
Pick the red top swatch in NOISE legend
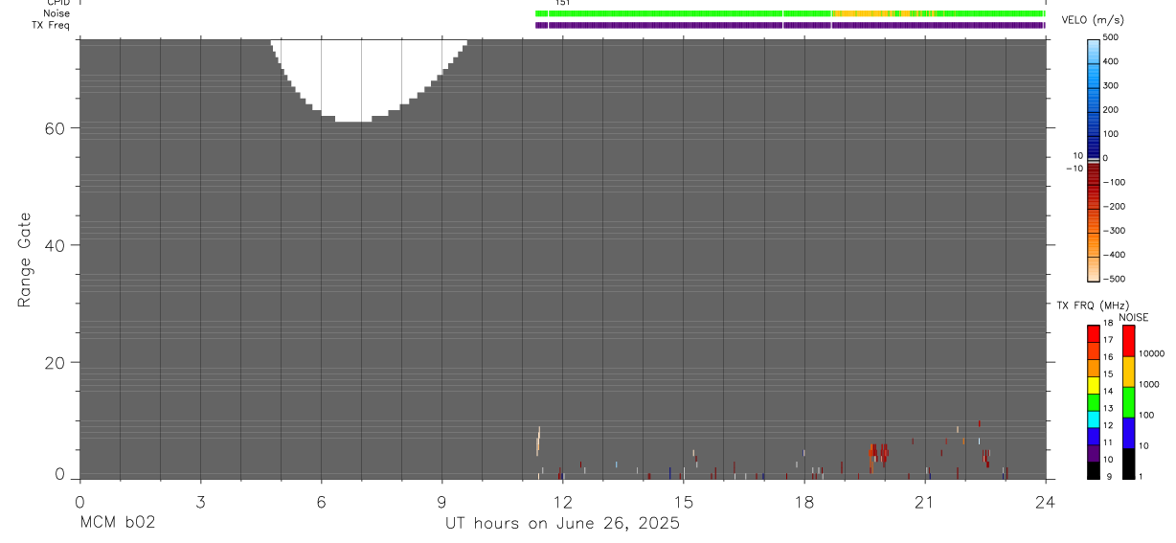1128,341
